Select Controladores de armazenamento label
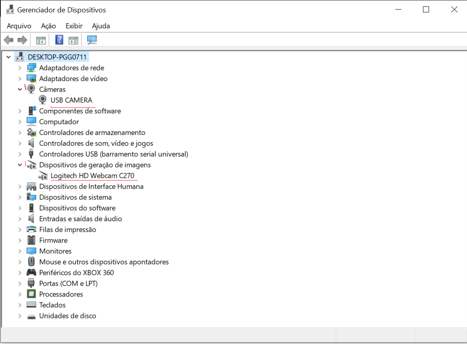467x345 pixels. (92, 133)
